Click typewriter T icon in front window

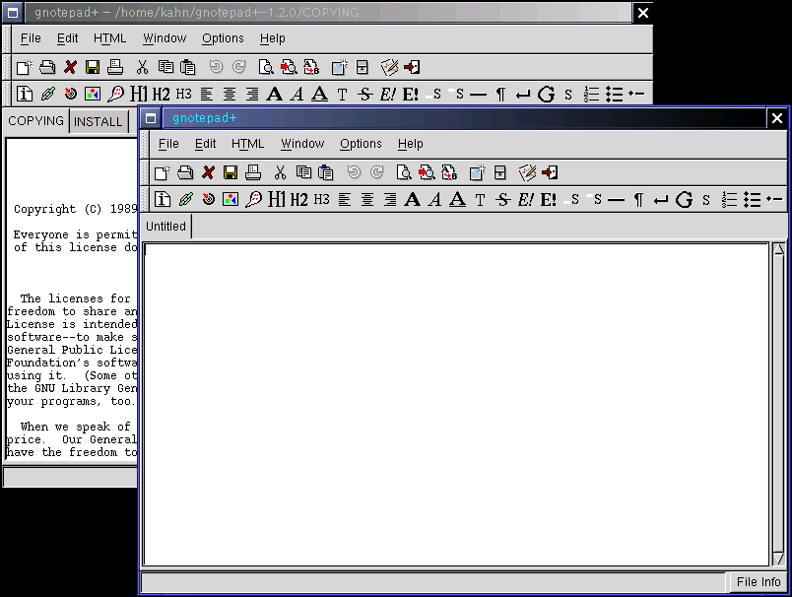tap(480, 200)
